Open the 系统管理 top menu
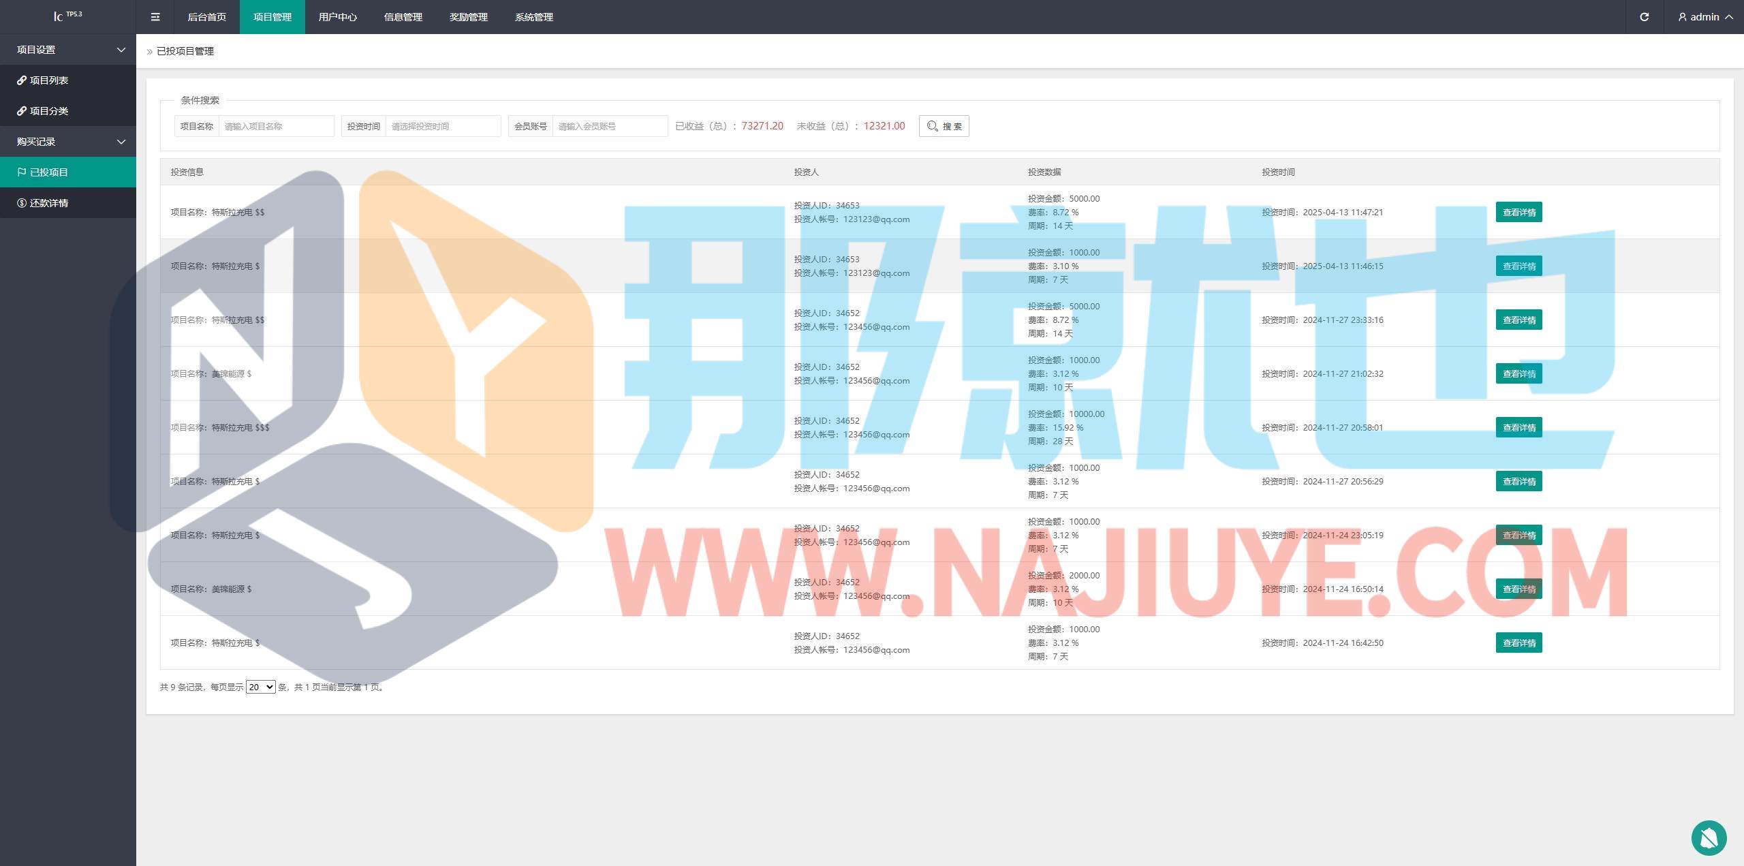Screen dimensions: 1744x866 (533, 17)
